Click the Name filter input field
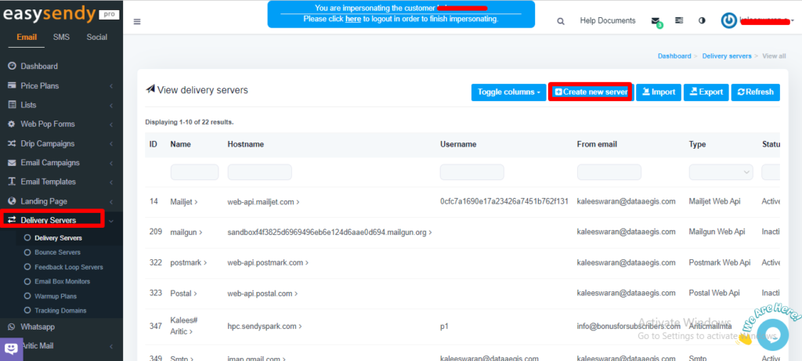 click(x=194, y=171)
